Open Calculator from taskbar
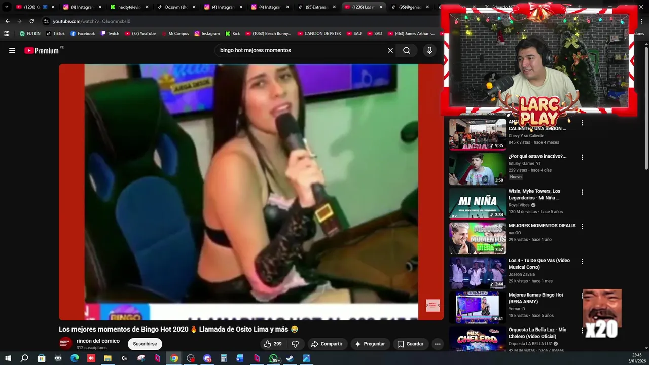Viewport: 649px width, 365px height. pyautogui.click(x=224, y=358)
